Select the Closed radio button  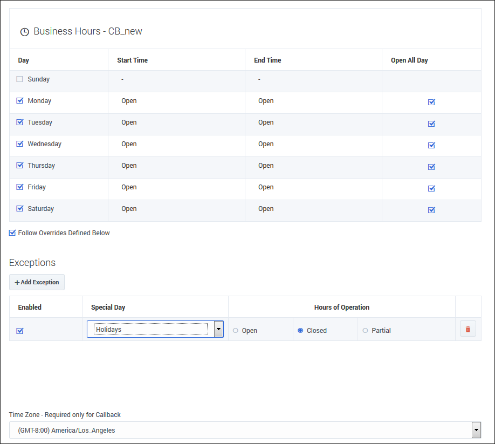click(300, 331)
